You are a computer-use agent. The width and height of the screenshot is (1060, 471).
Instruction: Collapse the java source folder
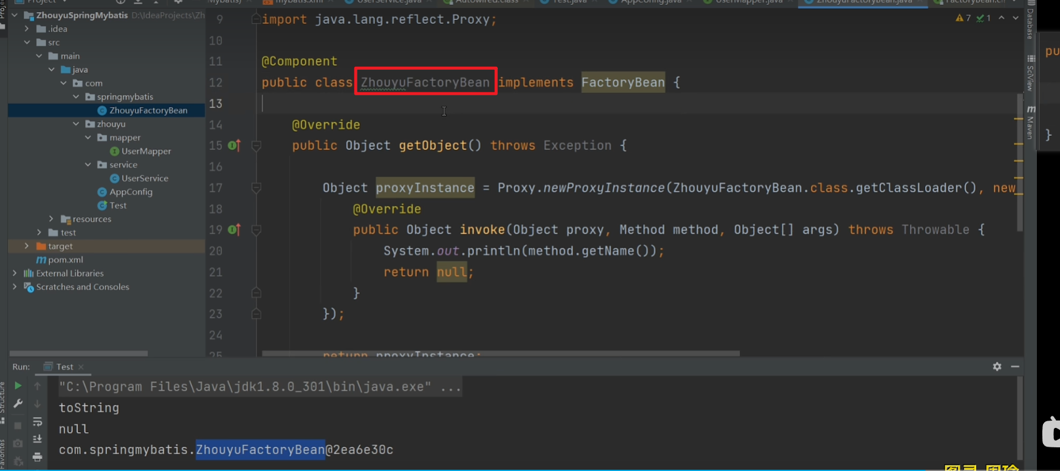51,69
